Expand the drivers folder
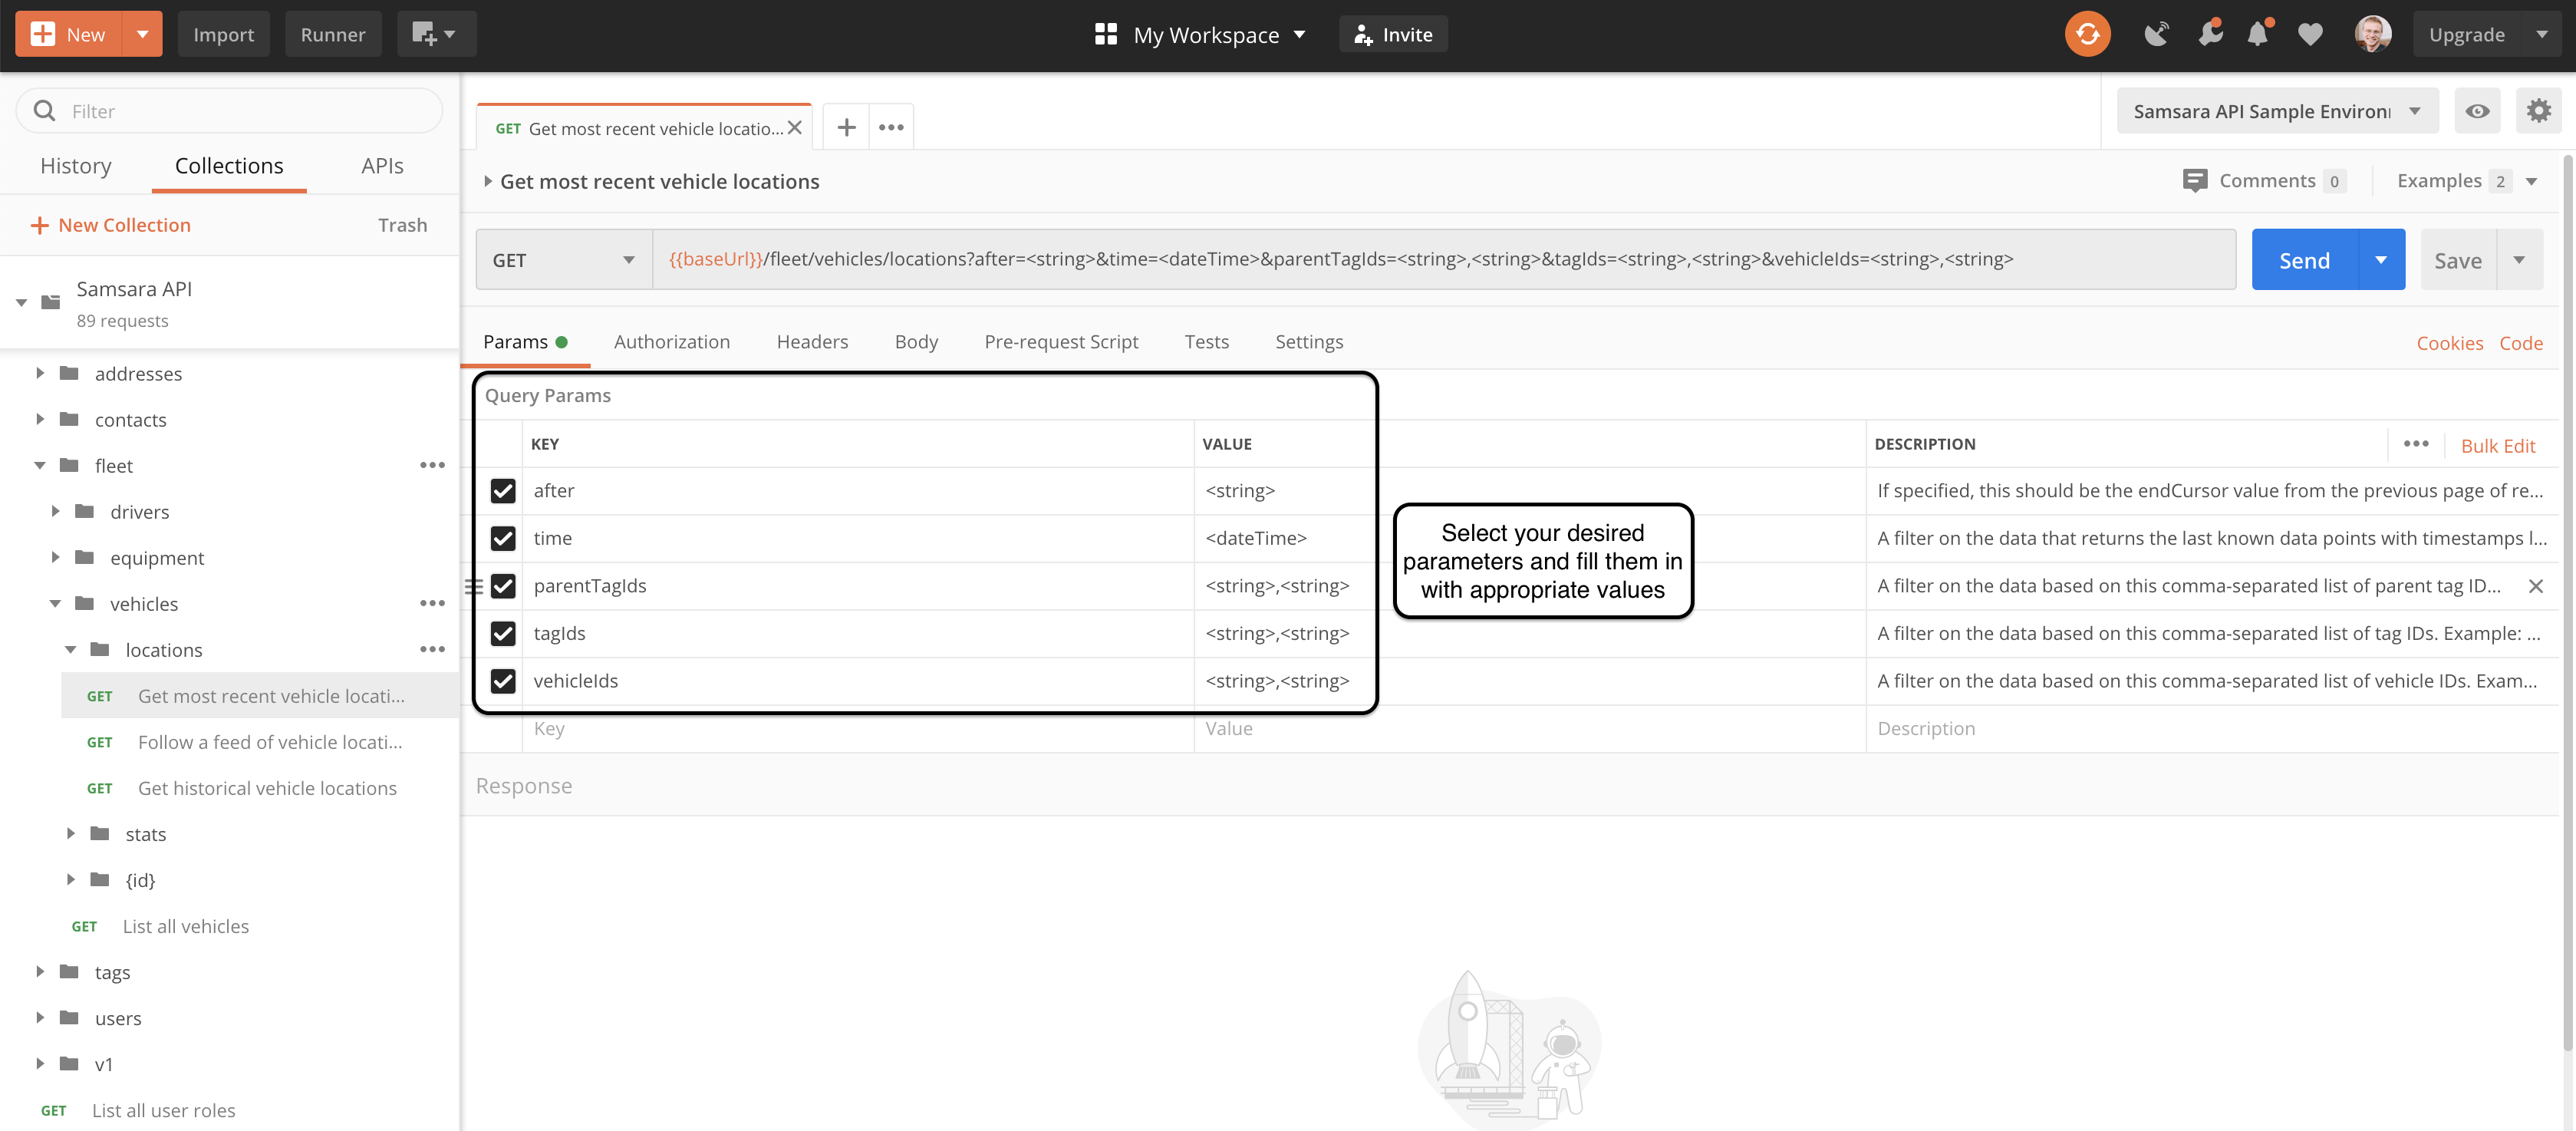This screenshot has height=1131, width=2576. 56,511
